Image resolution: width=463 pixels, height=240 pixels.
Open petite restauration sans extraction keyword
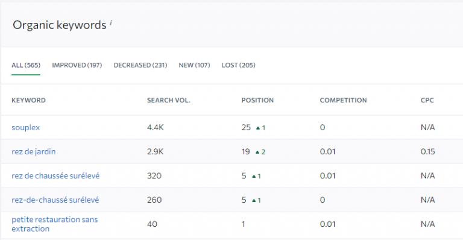click(55, 224)
